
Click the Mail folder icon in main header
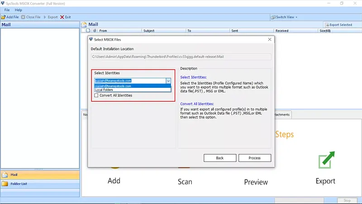click(84, 24)
